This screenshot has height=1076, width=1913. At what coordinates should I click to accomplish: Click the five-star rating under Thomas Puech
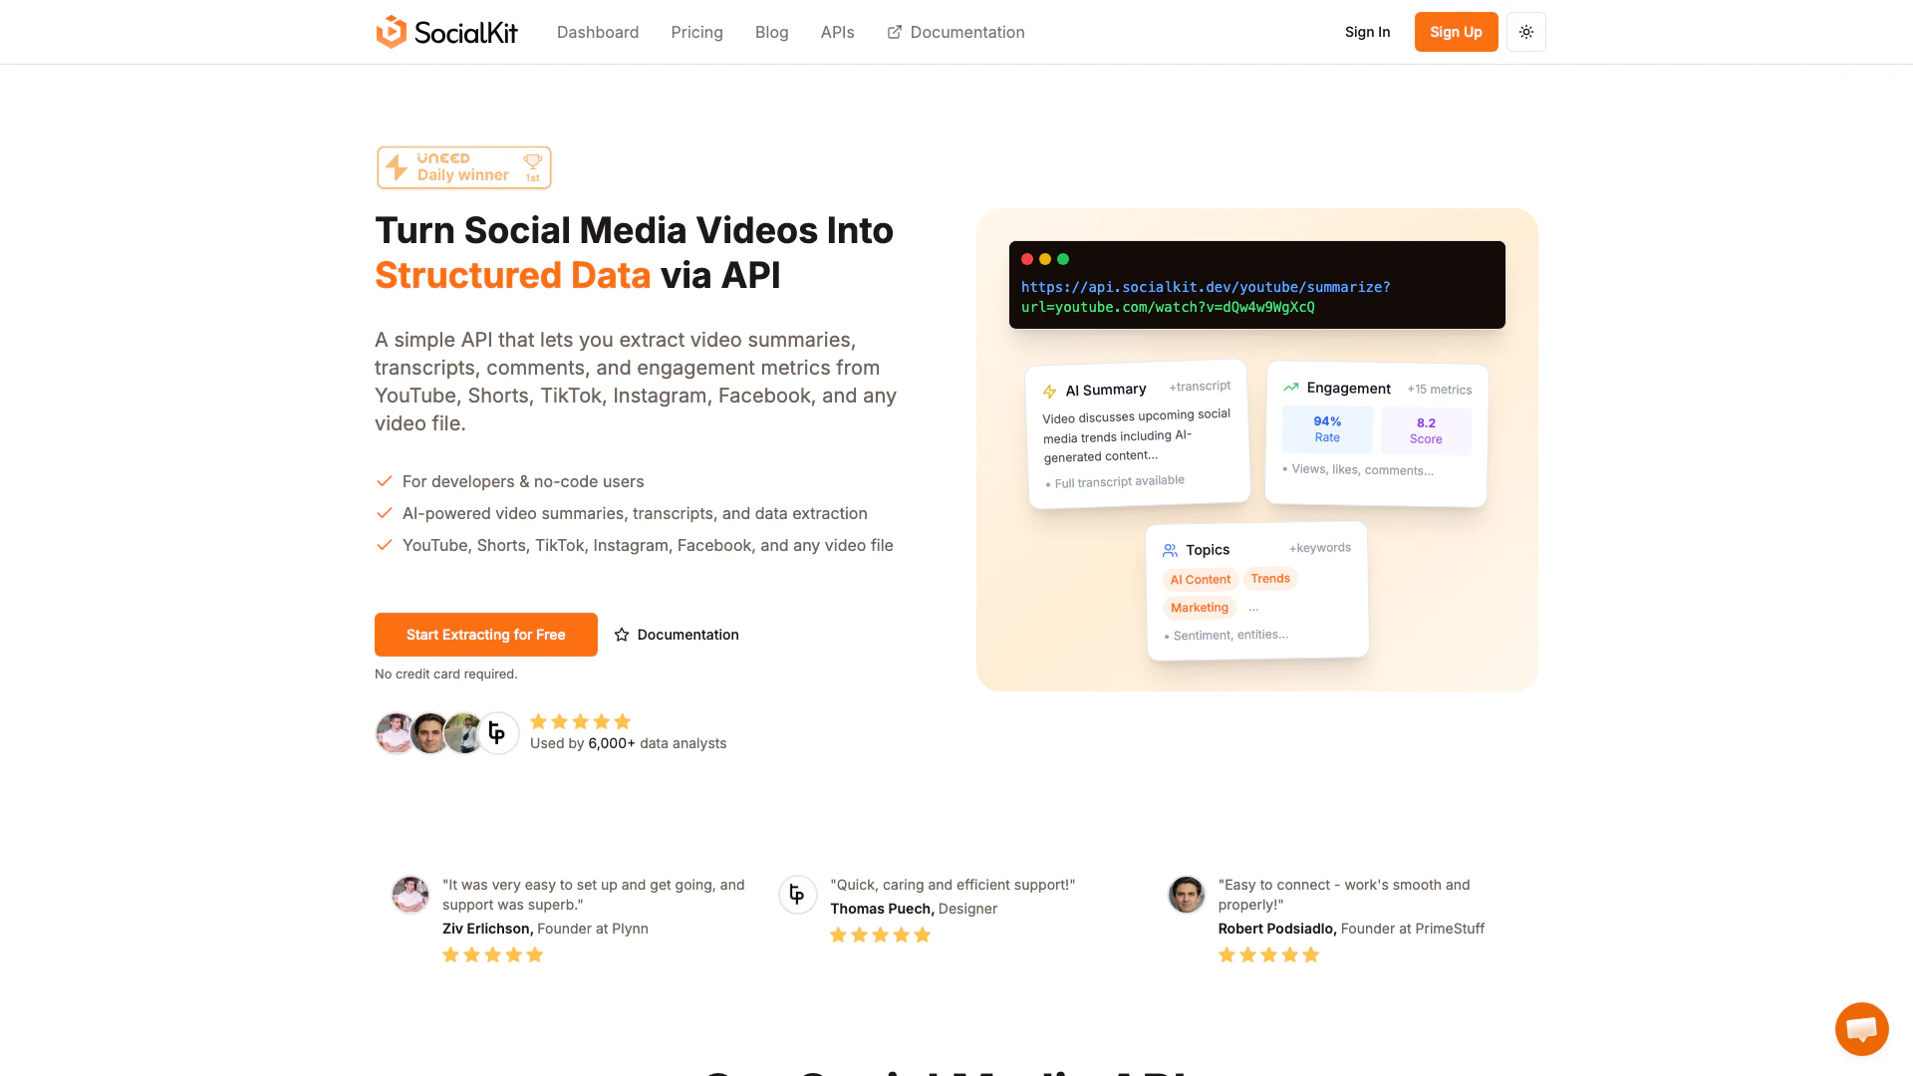[x=881, y=935]
